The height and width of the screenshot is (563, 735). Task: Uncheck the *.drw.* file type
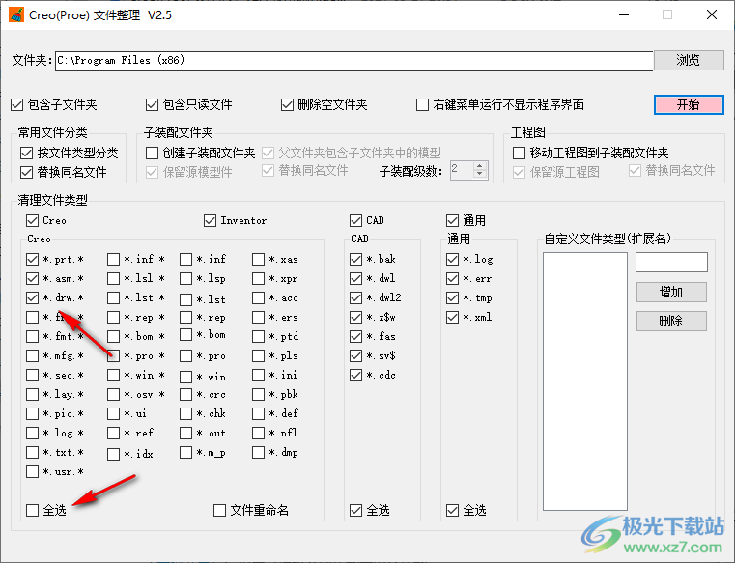coord(32,297)
